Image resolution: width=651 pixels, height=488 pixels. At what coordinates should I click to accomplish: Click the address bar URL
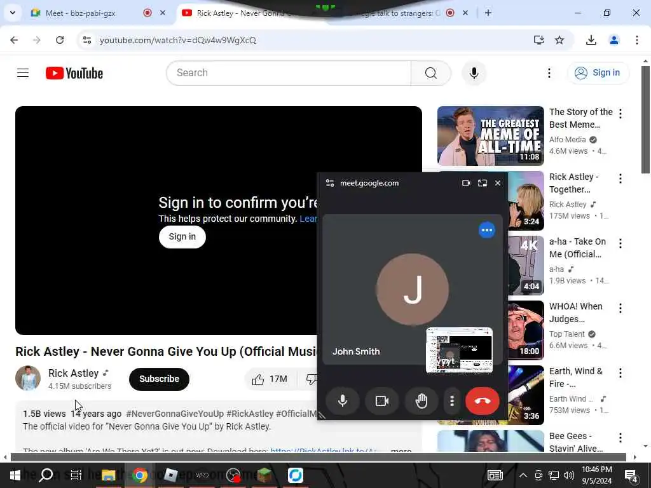click(178, 40)
